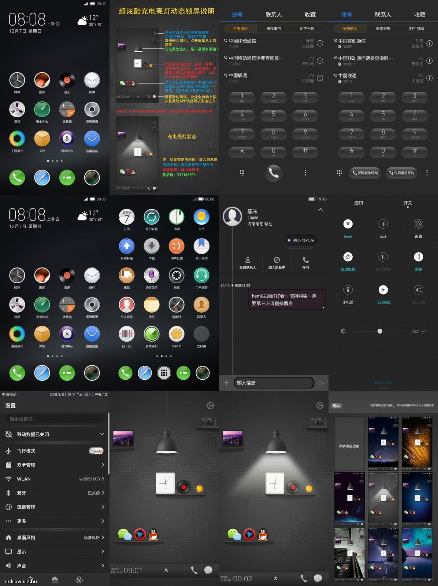Open the 指南针 compass app
Image resolution: width=438 pixels, height=586 pixels.
pyautogui.click(x=177, y=305)
